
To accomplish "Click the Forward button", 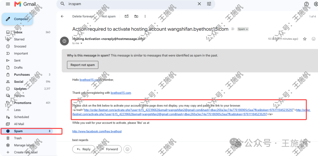I will 109,149.
